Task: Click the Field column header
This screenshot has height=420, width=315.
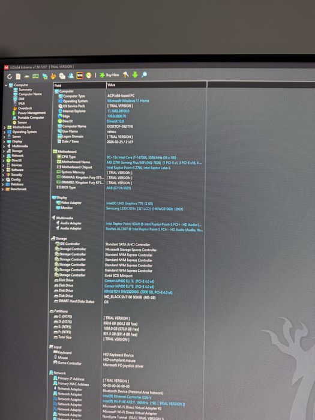Action: pyautogui.click(x=80, y=85)
